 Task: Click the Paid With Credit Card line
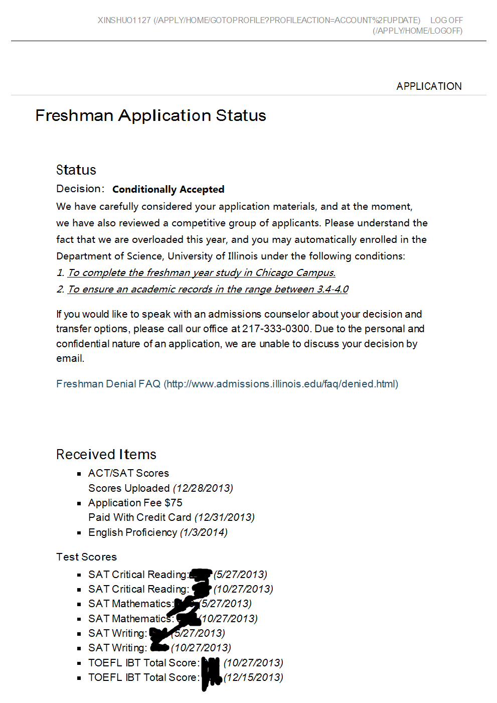coord(171,517)
